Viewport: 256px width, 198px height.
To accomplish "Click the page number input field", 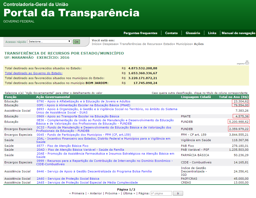I will click(x=161, y=193).
